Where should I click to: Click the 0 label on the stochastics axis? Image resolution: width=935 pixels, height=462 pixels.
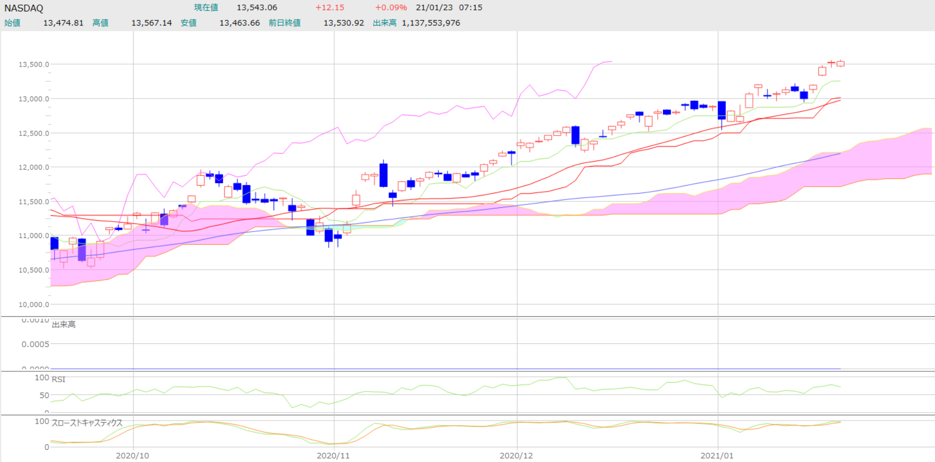coord(47,447)
